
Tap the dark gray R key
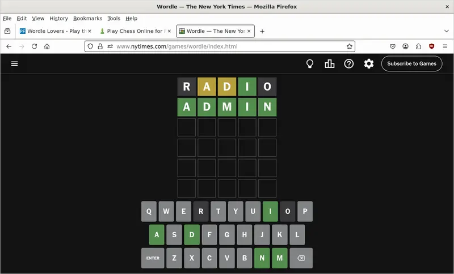tap(201, 211)
